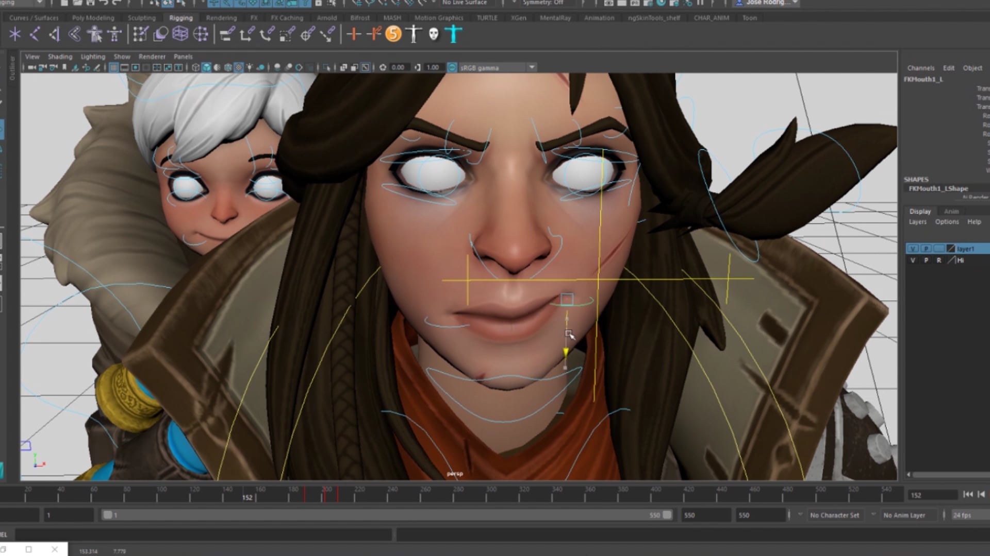Click the Parent Constraint shelf icon
The width and height of the screenshot is (990, 556).
click(x=226, y=34)
